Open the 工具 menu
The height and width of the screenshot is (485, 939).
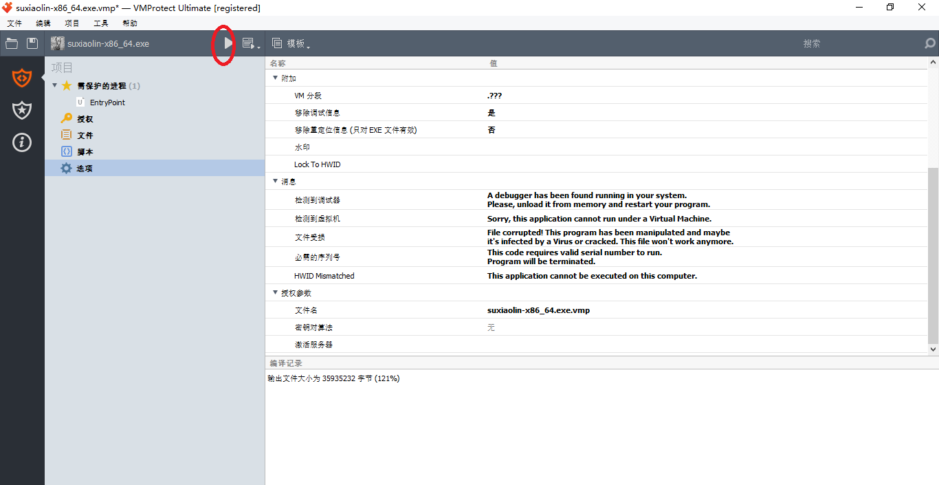click(101, 23)
